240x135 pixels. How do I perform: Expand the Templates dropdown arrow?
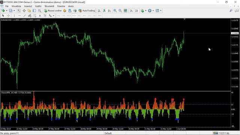pyautogui.click(x=160, y=10)
